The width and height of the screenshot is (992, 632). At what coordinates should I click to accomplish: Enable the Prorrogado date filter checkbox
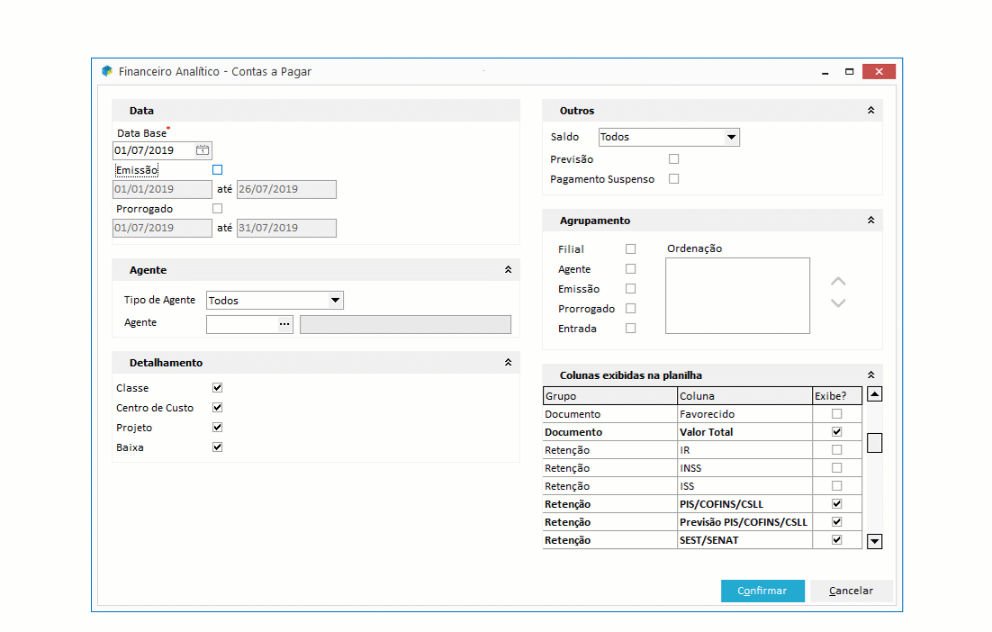[x=218, y=208]
